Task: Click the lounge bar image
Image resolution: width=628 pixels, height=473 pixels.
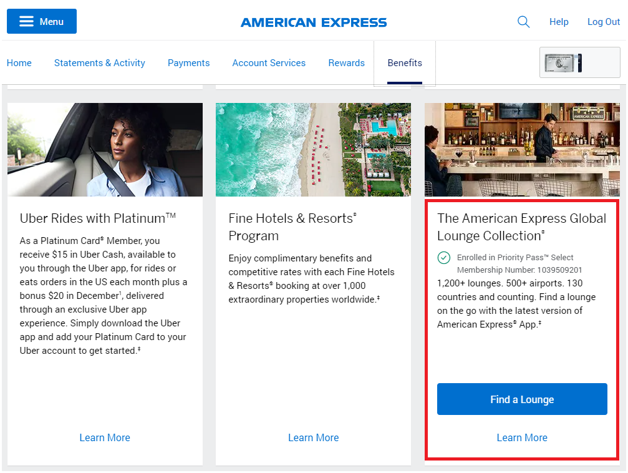Action: coord(522,150)
